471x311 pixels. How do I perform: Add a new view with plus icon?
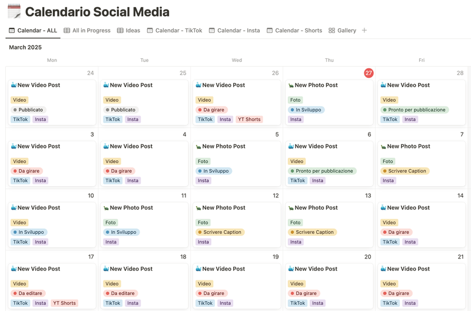coord(364,30)
